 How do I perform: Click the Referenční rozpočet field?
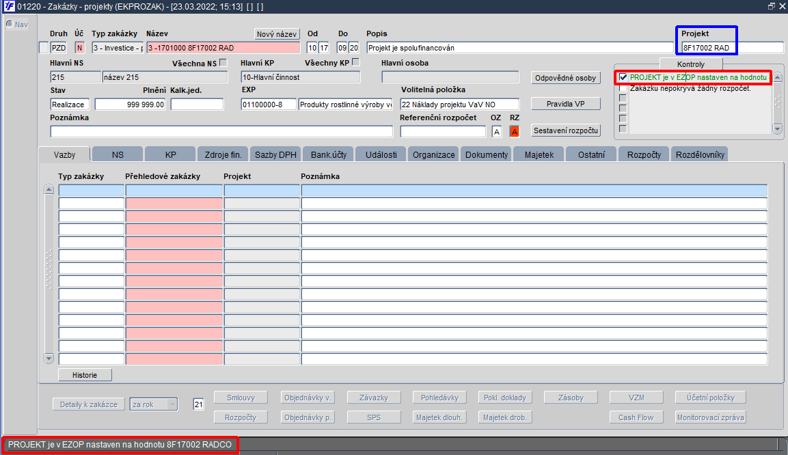coord(443,132)
